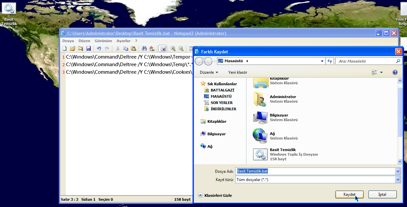Open the view options dropdown arrow
This screenshot has height=207, width=407.
click(381, 72)
